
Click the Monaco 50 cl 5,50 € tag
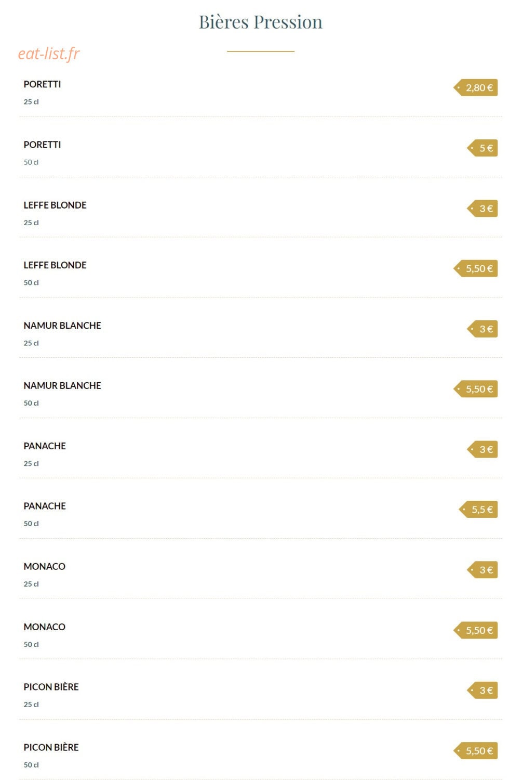475,630
